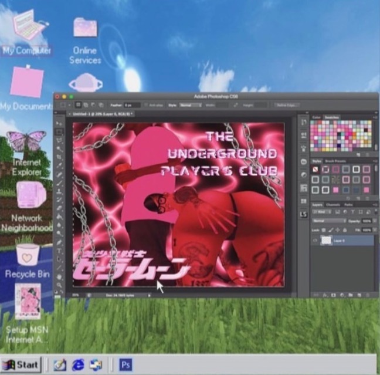This screenshot has height=375, width=380.
Task: Click the Photoshop icon in the taskbar
Action: [125, 364]
